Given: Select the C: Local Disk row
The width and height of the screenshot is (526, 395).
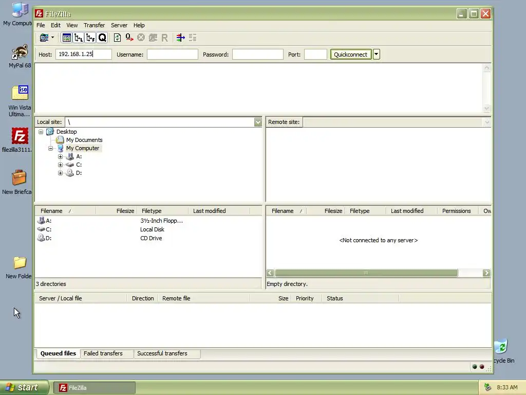Looking at the screenshot, I should tap(148, 229).
